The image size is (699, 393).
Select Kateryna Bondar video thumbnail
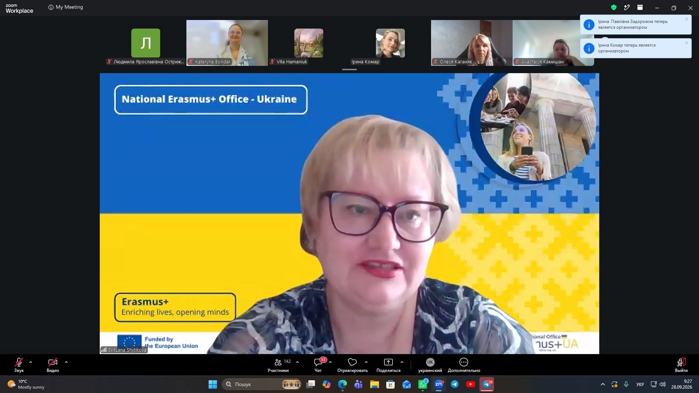[x=227, y=43]
